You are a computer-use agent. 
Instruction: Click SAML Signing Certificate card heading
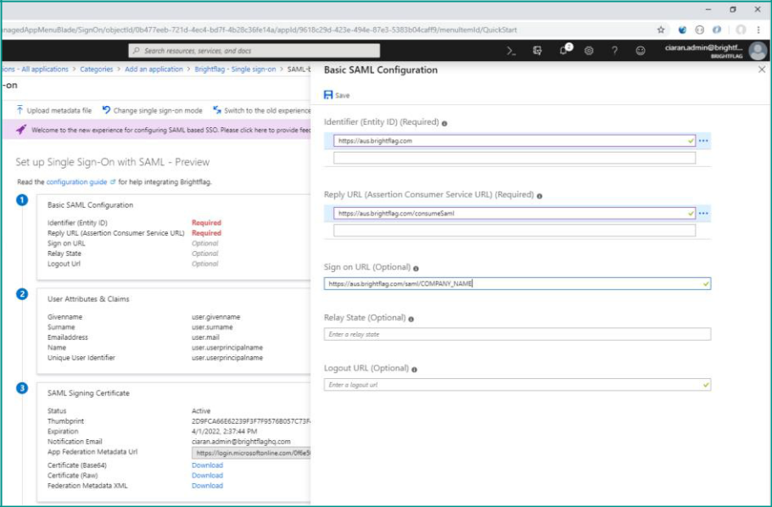[88, 393]
